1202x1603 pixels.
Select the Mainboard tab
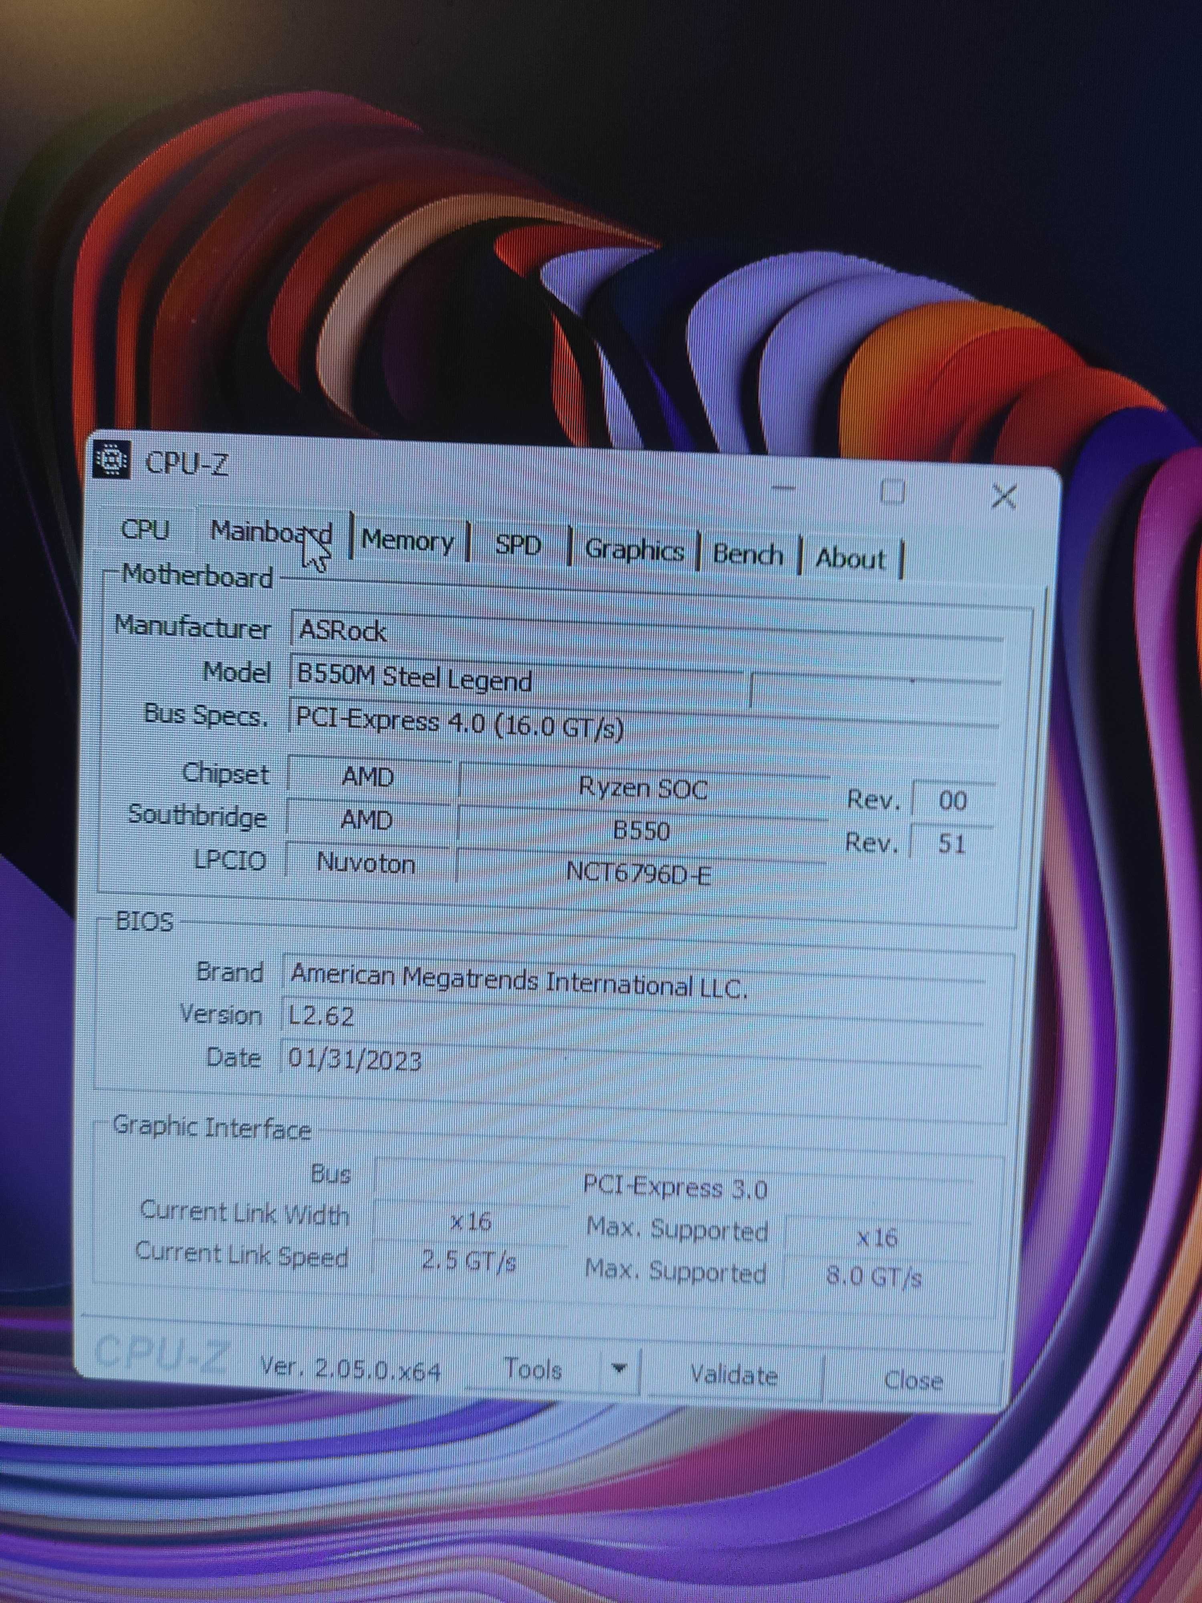click(x=272, y=533)
